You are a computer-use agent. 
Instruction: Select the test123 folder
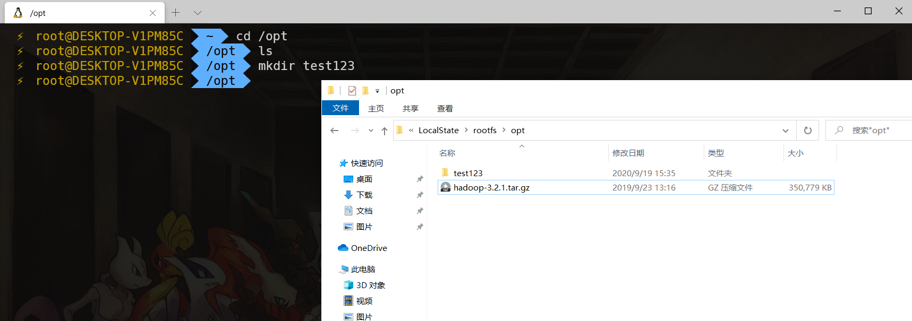pos(468,173)
